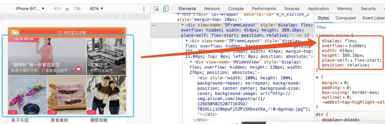Click the struck-through "display: block;" declaration
Image resolution: width=385 pixels, height=124 pixels.
(x=341, y=120)
